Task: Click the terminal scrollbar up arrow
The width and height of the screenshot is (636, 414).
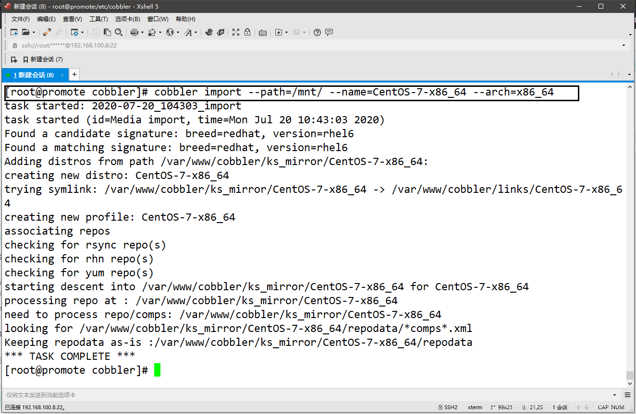Action: pyautogui.click(x=630, y=87)
